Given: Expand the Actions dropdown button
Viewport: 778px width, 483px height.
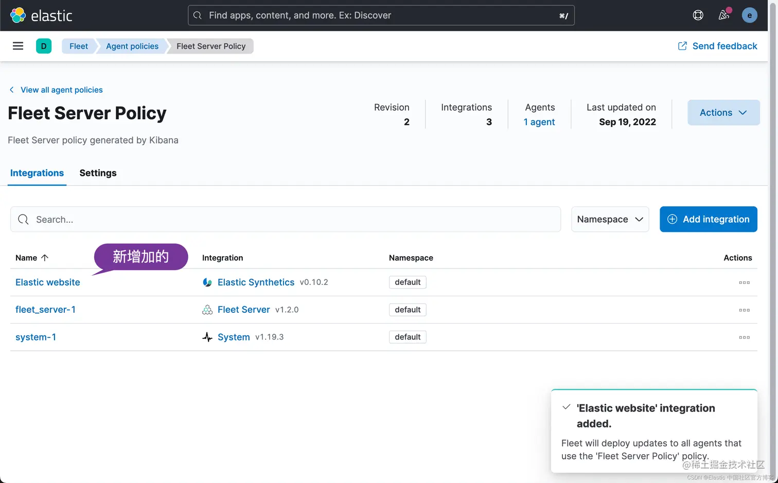Looking at the screenshot, I should (x=723, y=113).
